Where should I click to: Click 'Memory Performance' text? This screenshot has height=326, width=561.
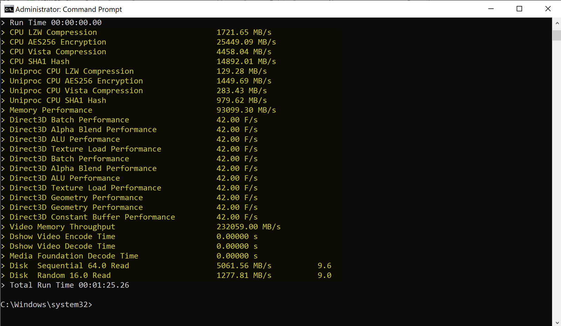[x=51, y=110]
